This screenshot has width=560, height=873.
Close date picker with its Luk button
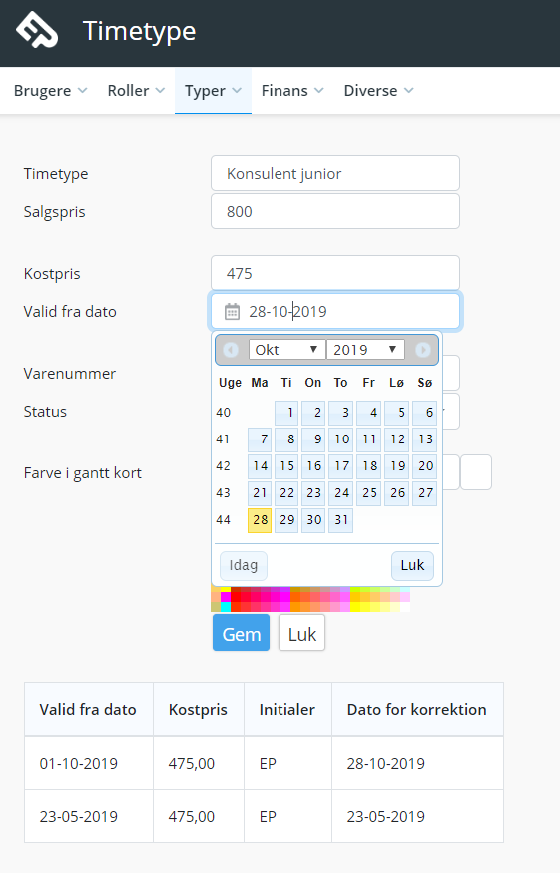(412, 565)
